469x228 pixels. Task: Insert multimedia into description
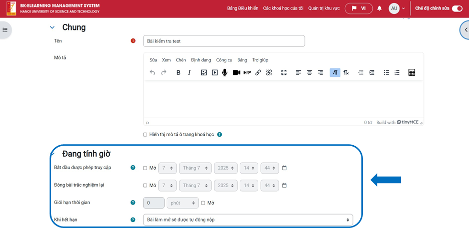(x=214, y=72)
